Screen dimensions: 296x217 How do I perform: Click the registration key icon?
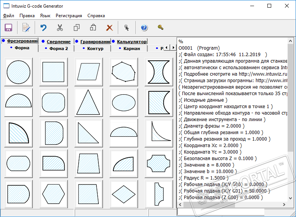point(161,28)
